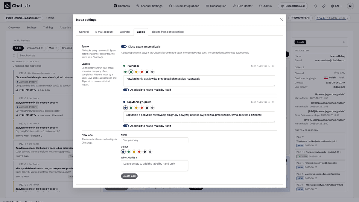Select red colour for the new label
The height and width of the screenshot is (202, 359).
click(x=139, y=152)
